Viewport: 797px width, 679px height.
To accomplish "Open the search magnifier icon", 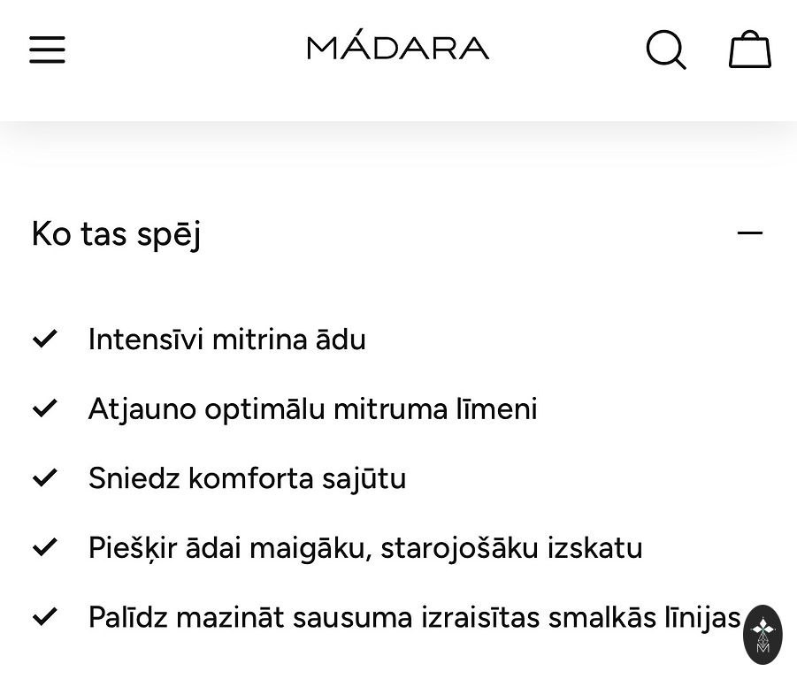I will tap(665, 50).
